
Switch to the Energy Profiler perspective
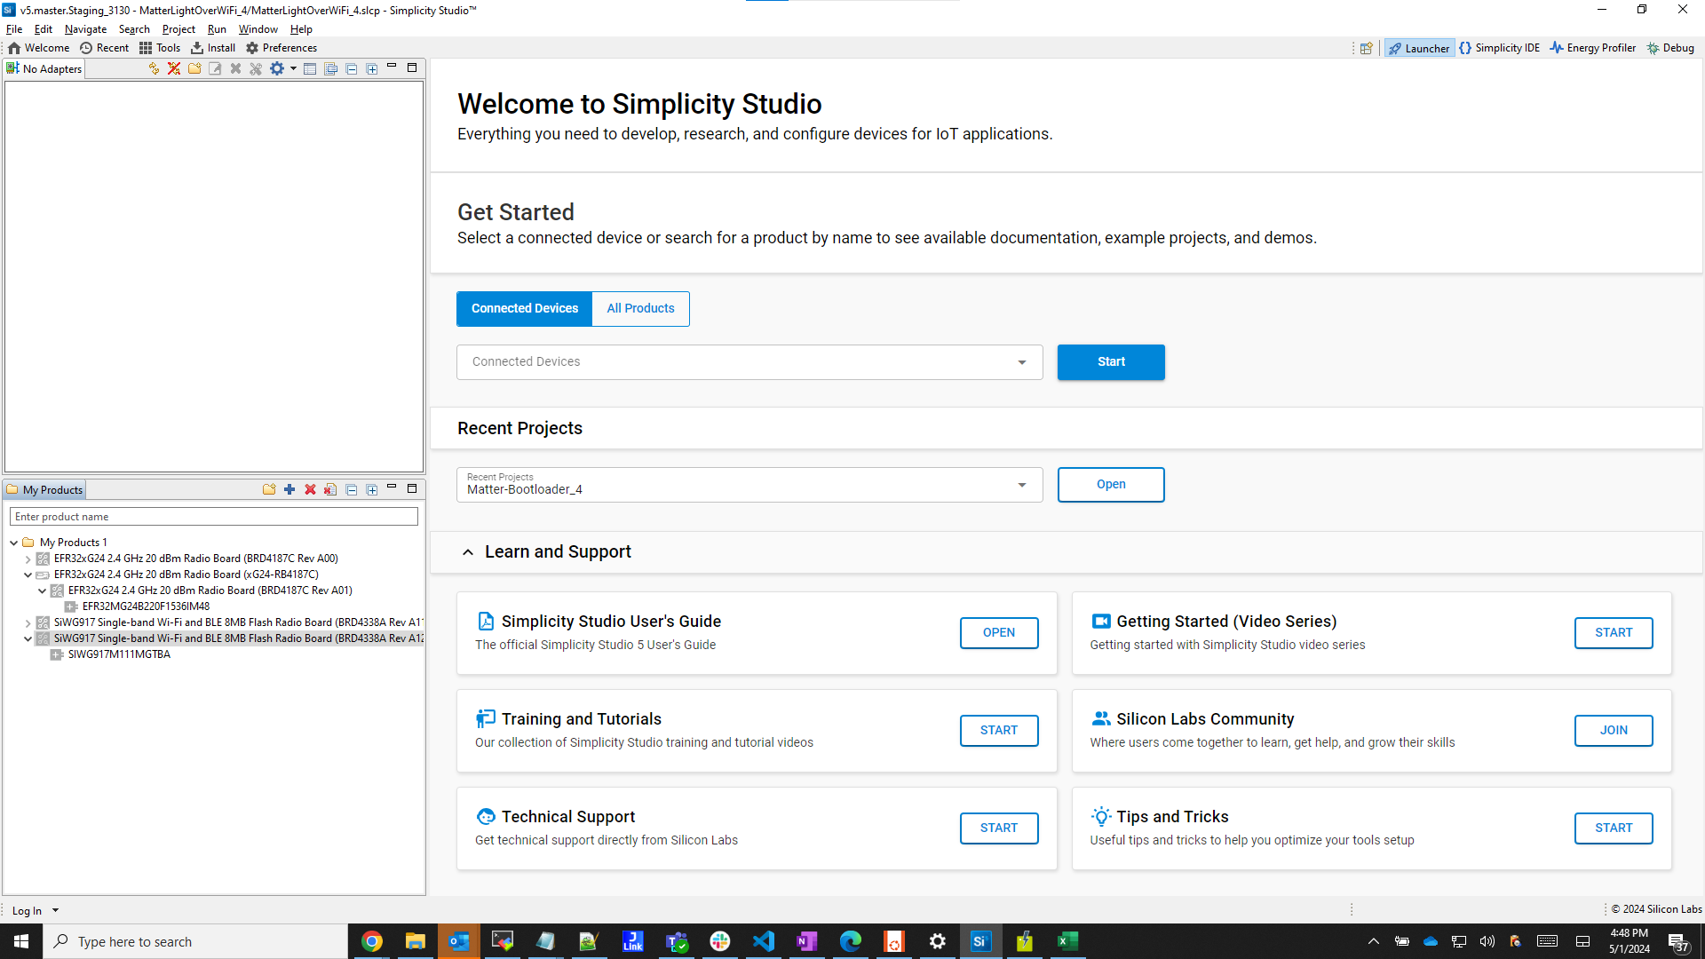click(x=1593, y=48)
